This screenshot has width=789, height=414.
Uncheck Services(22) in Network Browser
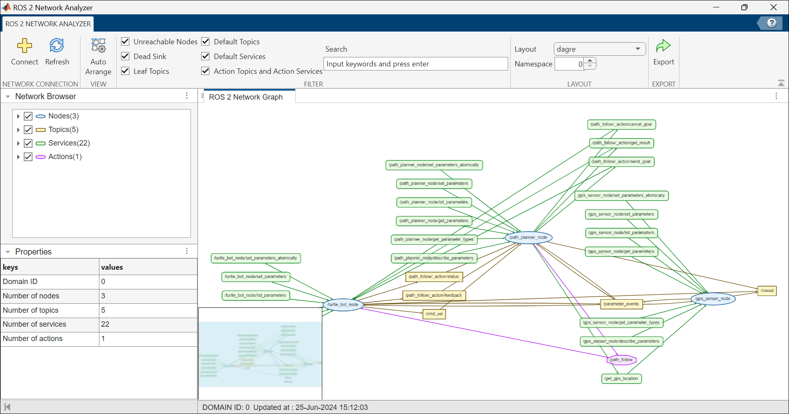(x=28, y=143)
